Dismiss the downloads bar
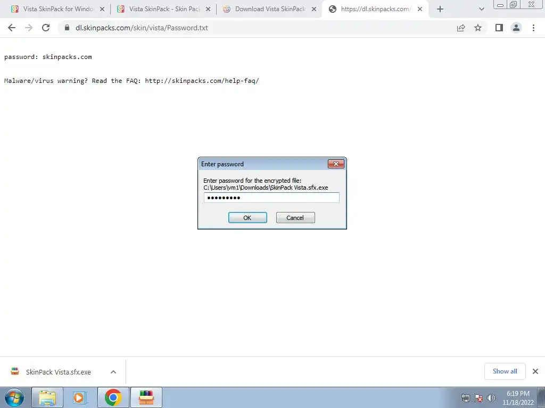Screen dimensions: 545x408 click(535, 371)
